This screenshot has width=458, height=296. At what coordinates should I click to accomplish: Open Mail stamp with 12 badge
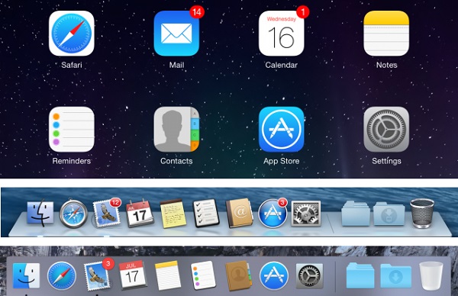point(107,214)
